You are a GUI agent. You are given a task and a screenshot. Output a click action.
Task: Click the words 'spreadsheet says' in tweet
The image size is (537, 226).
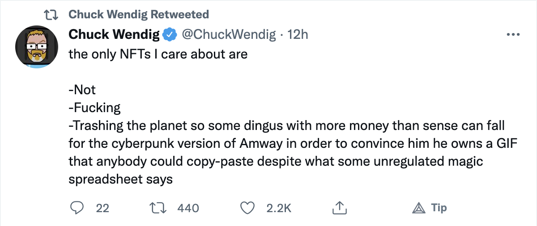coord(120,179)
